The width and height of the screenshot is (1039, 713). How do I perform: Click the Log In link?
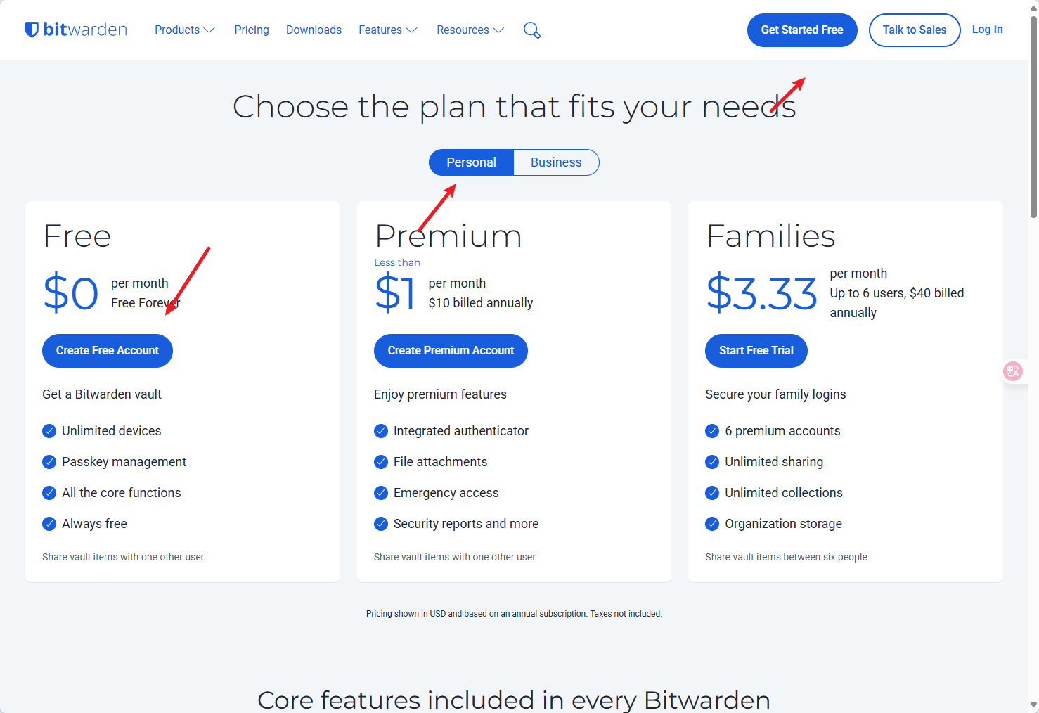pyautogui.click(x=987, y=30)
